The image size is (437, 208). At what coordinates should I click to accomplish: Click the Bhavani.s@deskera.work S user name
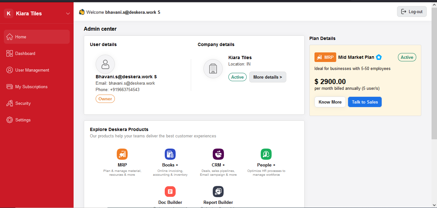126,77
